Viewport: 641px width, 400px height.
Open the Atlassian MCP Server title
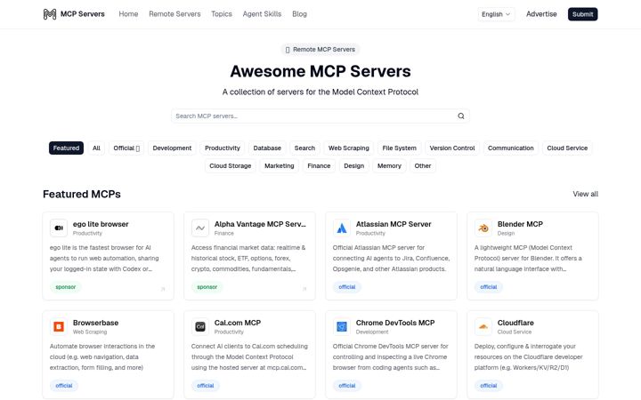[394, 224]
